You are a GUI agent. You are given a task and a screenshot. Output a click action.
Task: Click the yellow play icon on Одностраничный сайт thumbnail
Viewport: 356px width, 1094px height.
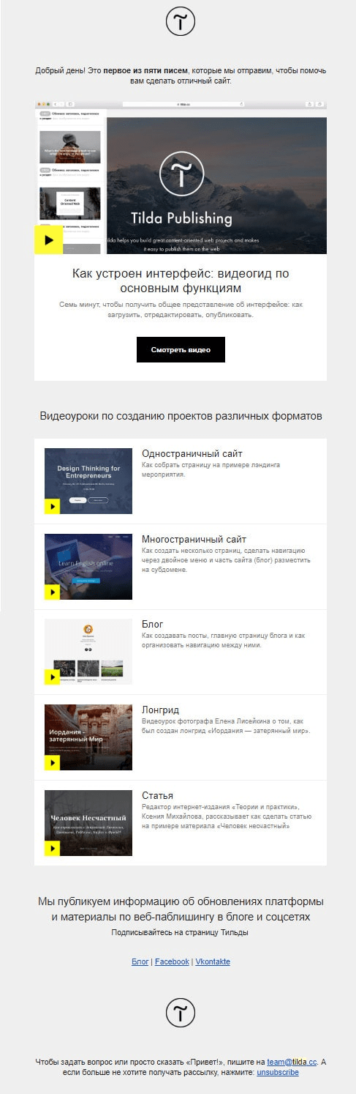coord(52,506)
